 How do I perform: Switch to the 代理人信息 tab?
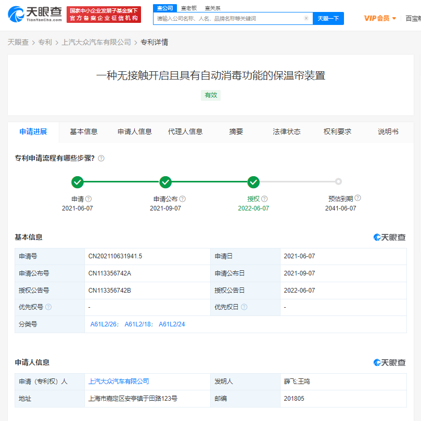(185, 132)
